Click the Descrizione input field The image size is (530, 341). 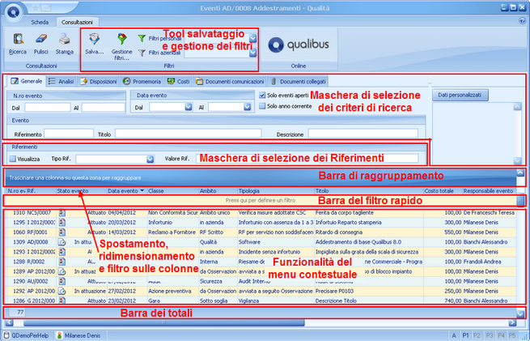point(363,134)
